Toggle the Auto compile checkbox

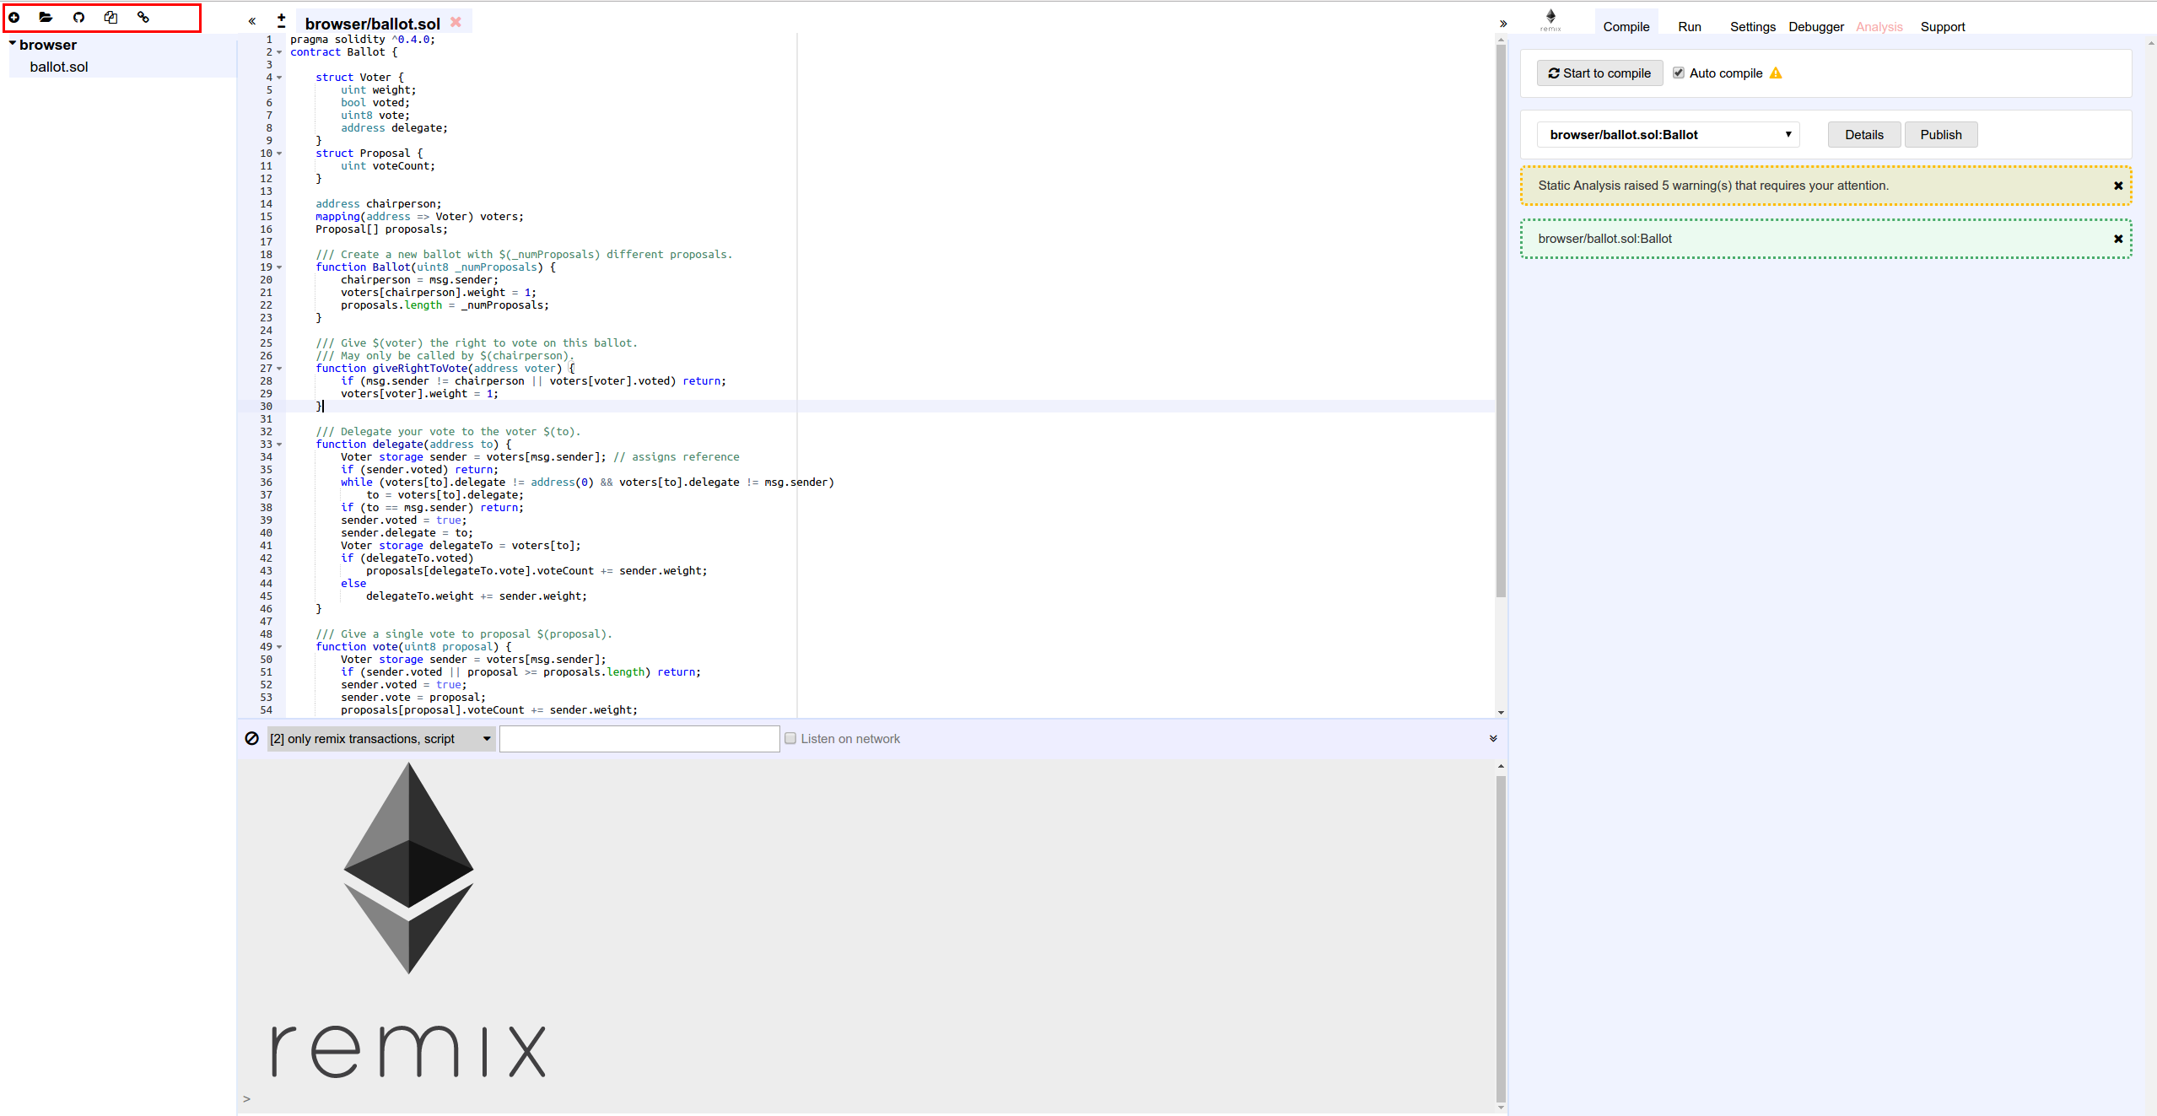(x=1679, y=73)
